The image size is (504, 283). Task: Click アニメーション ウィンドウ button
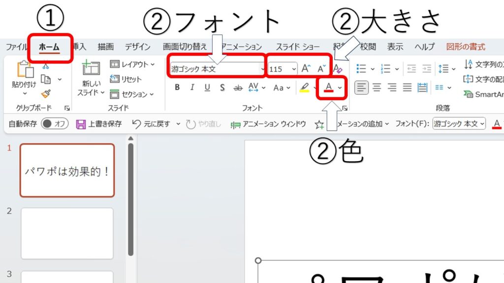(268, 124)
